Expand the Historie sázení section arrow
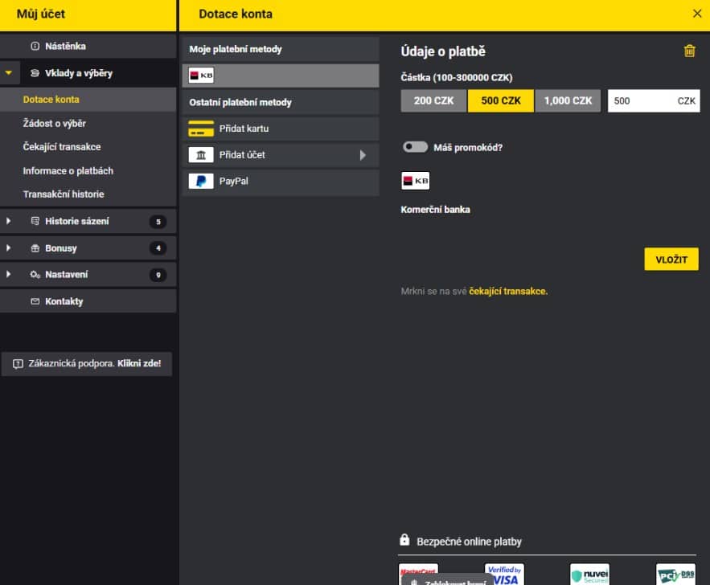 [9, 221]
